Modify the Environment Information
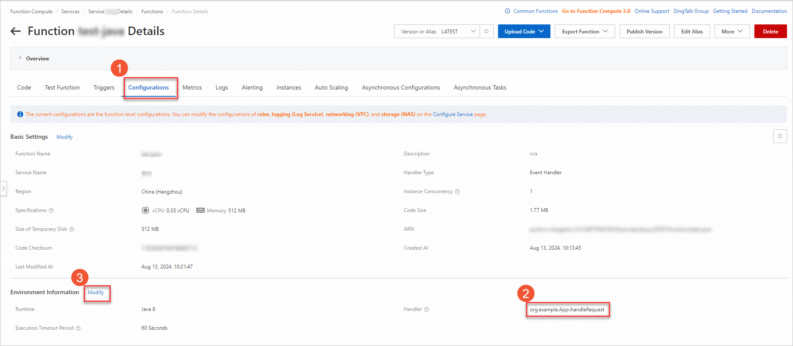Viewport: 793px width, 346px height. tap(96, 292)
